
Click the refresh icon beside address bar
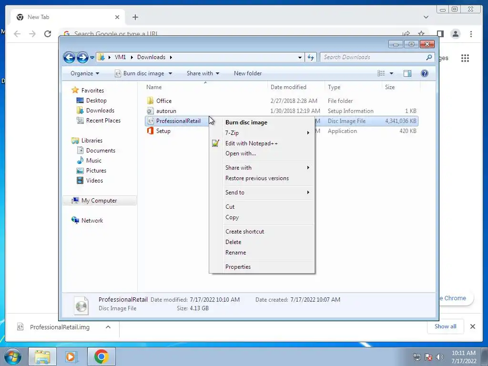click(311, 57)
